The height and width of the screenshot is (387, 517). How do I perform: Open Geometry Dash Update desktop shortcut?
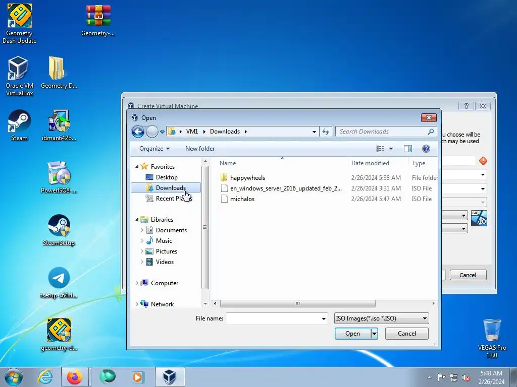click(20, 24)
